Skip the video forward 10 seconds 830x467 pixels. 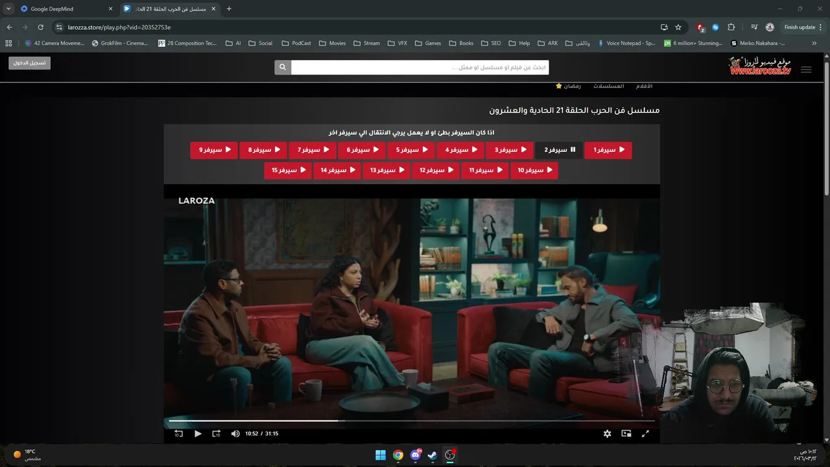pos(217,434)
